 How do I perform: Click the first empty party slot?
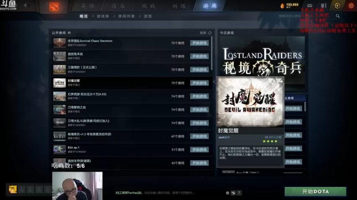coord(22,189)
